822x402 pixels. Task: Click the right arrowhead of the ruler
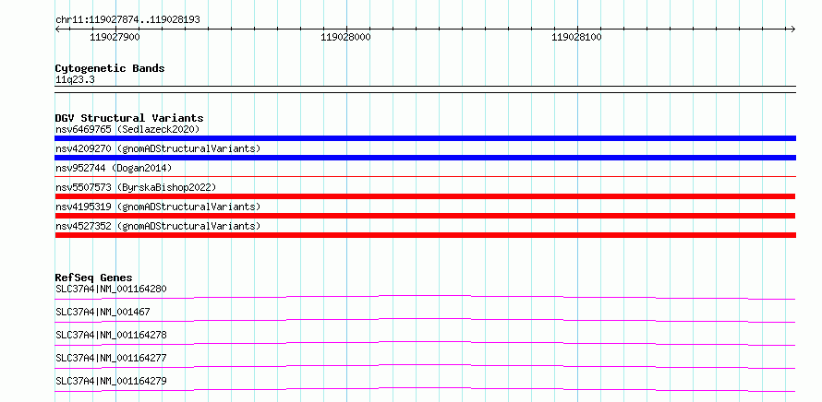(793, 29)
